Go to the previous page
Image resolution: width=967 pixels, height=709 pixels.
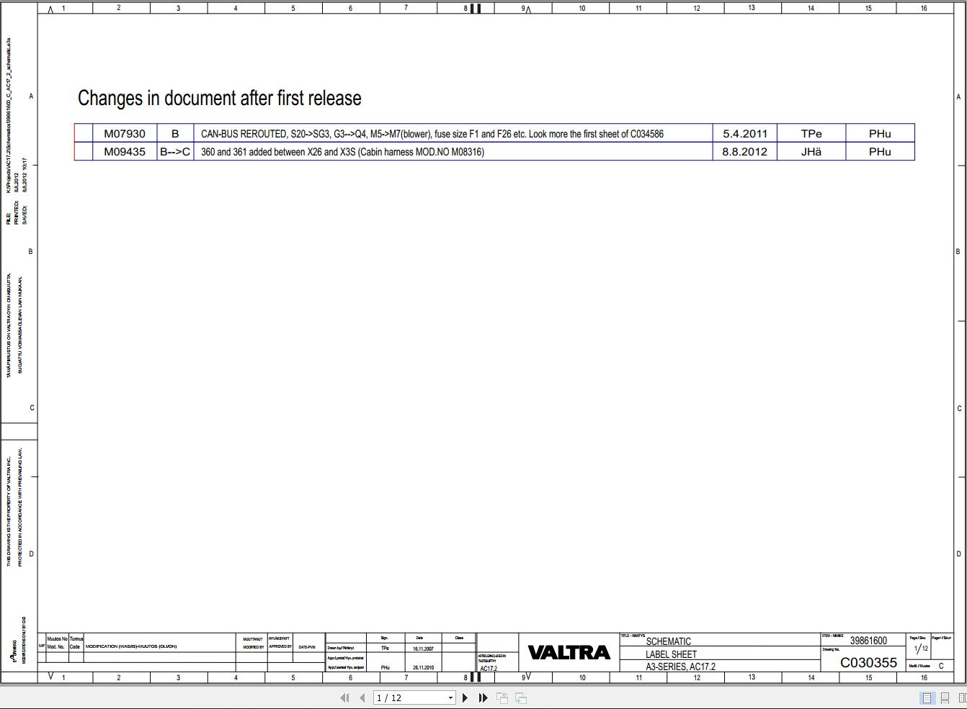pyautogui.click(x=362, y=697)
